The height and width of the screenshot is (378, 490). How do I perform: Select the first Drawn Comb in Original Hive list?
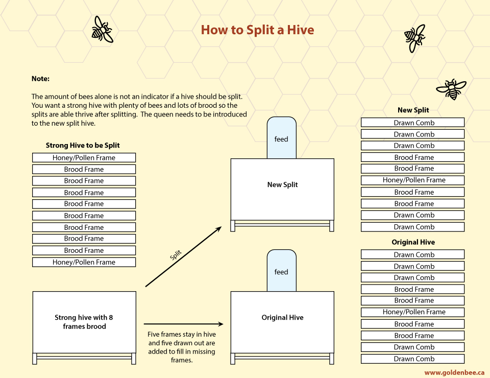pyautogui.click(x=412, y=254)
